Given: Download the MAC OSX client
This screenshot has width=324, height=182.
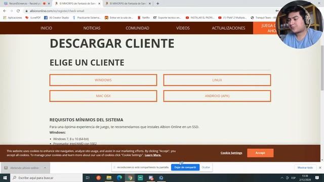Looking at the screenshot, I should (x=103, y=96).
